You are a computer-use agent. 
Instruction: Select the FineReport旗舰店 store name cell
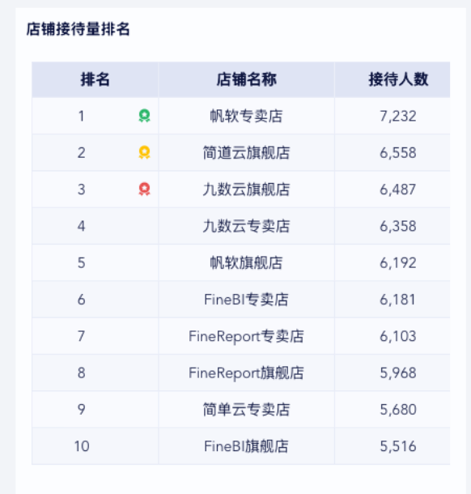[247, 373]
